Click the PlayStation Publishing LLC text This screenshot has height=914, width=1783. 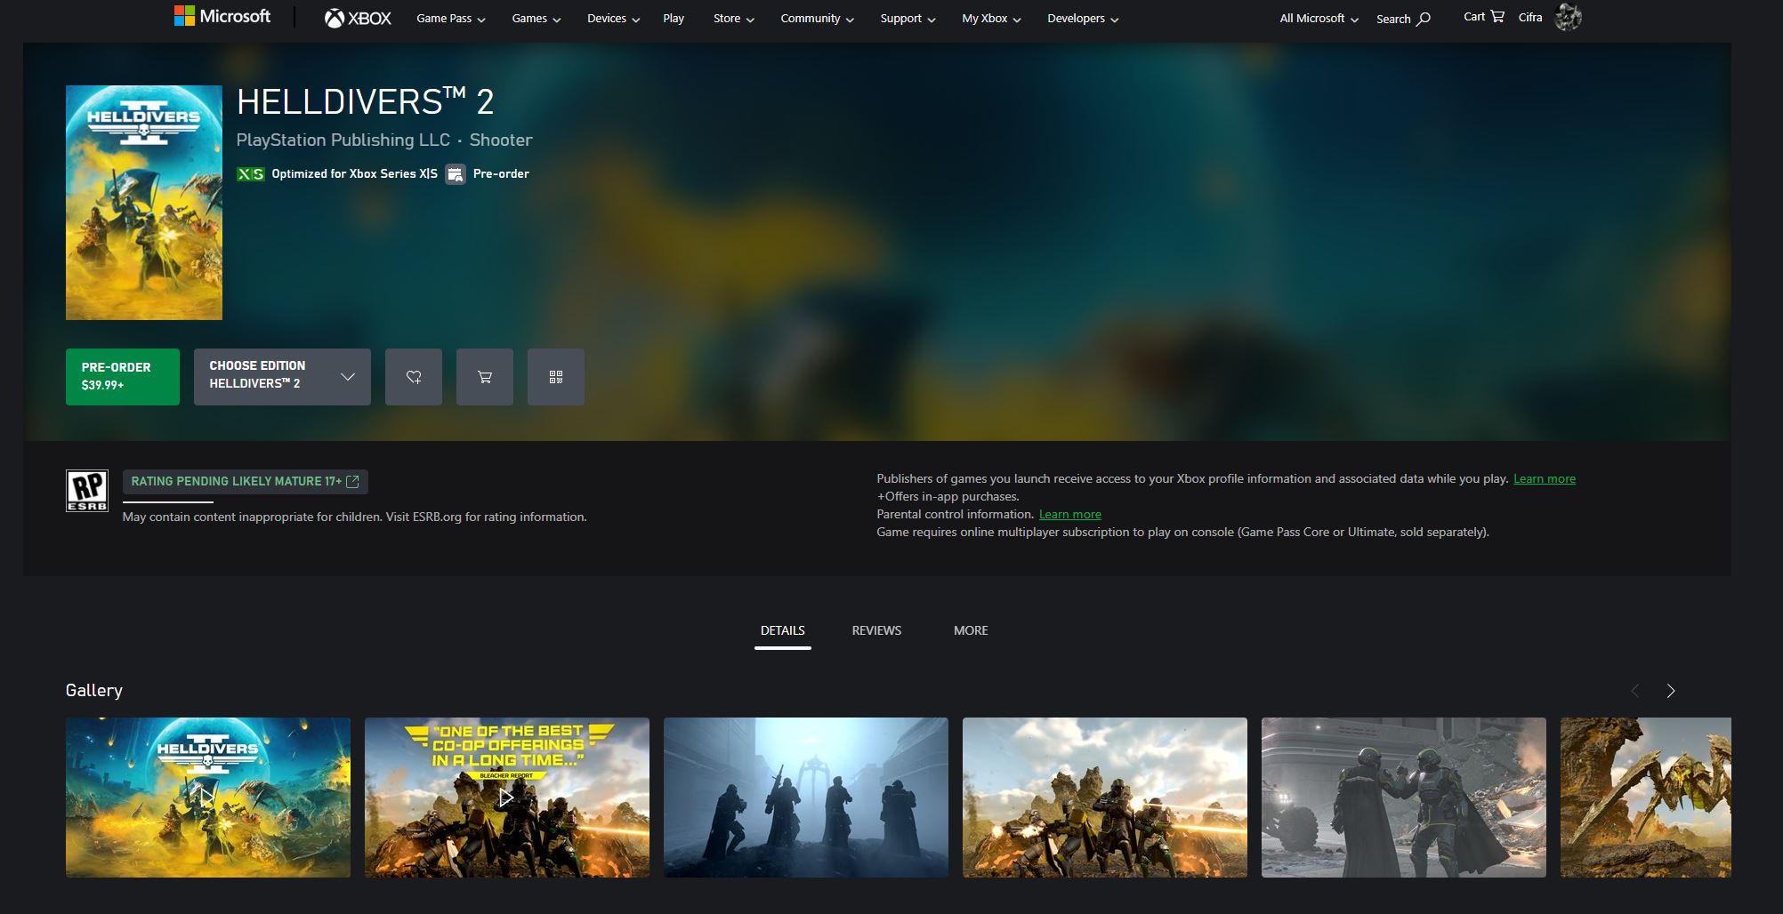[343, 140]
